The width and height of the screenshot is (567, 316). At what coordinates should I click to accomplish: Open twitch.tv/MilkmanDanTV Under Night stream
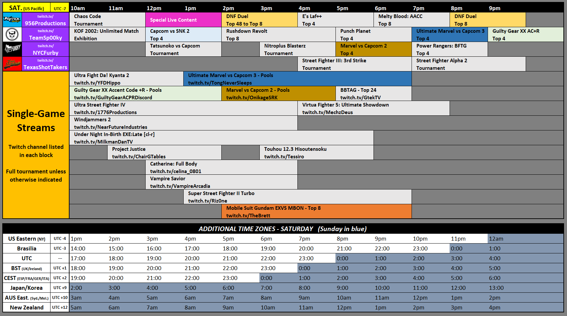221,138
